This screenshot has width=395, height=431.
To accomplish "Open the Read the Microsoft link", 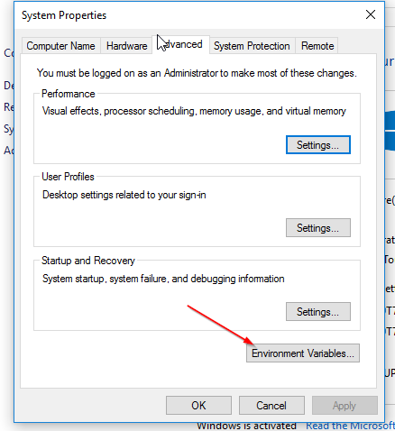I will (x=350, y=426).
